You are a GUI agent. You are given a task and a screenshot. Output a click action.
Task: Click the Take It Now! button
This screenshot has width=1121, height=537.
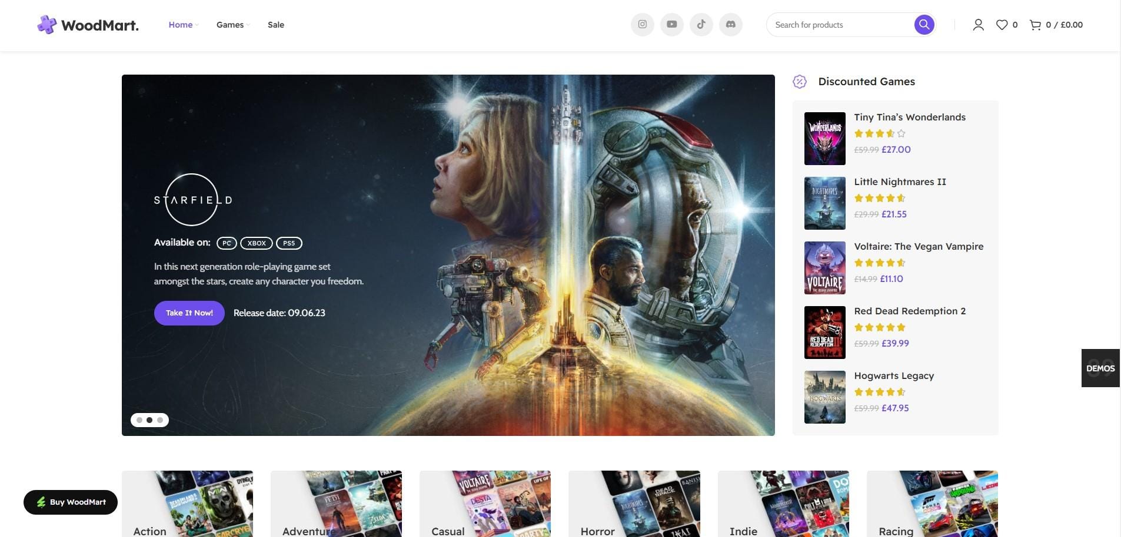[189, 313]
